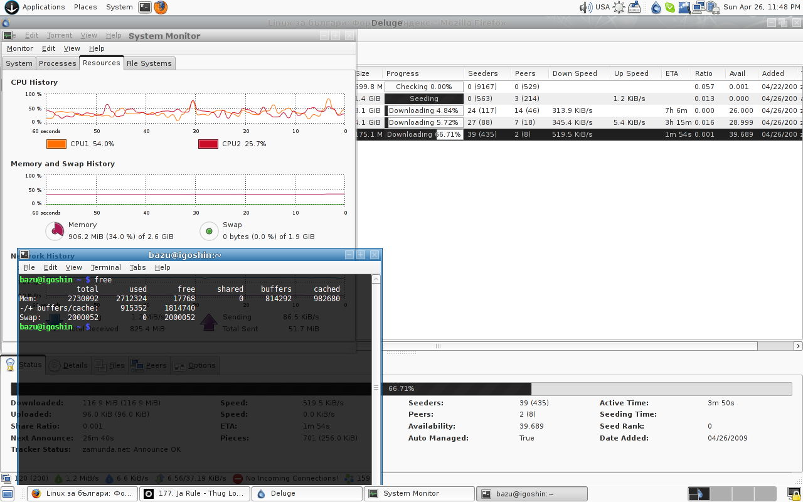Screen dimensions: 803x502
Task: Open the network connections tray icon
Action: pyautogui.click(x=698, y=8)
